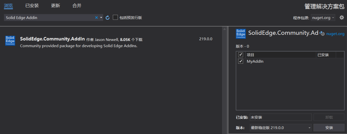
Task: Open the version dropdown showing 219.0.0
Action: pos(280,128)
